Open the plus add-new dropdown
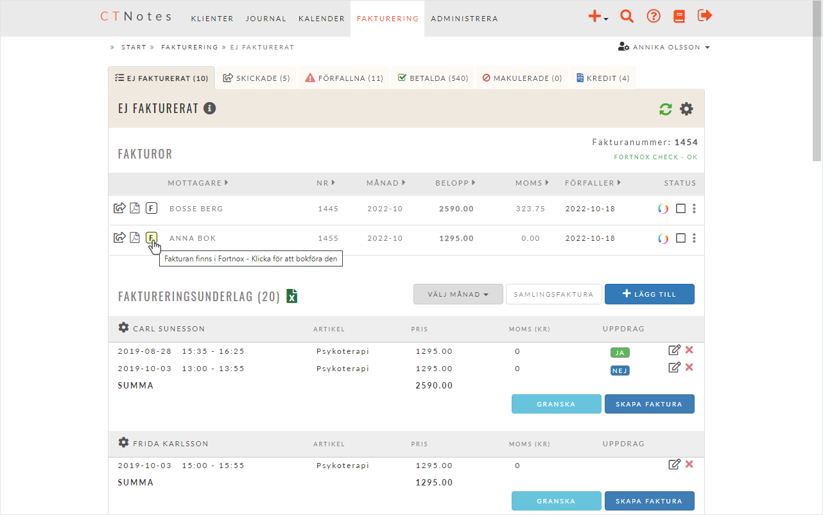This screenshot has height=515, width=823. 598,17
